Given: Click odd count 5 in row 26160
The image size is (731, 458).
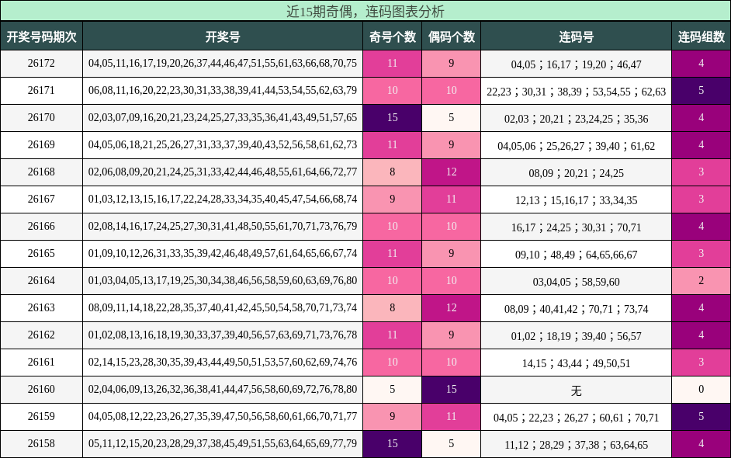Looking at the screenshot, I should pyautogui.click(x=393, y=390).
